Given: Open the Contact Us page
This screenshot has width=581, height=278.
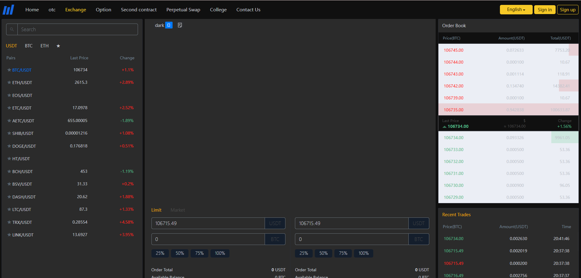Looking at the screenshot, I should click(x=248, y=10).
